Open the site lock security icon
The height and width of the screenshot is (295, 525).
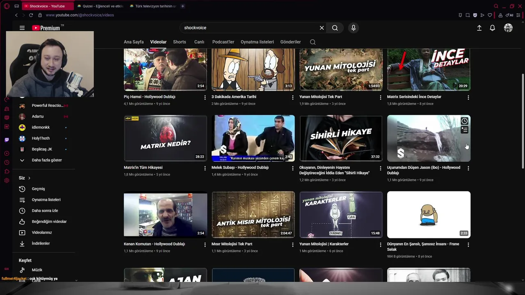(40, 15)
